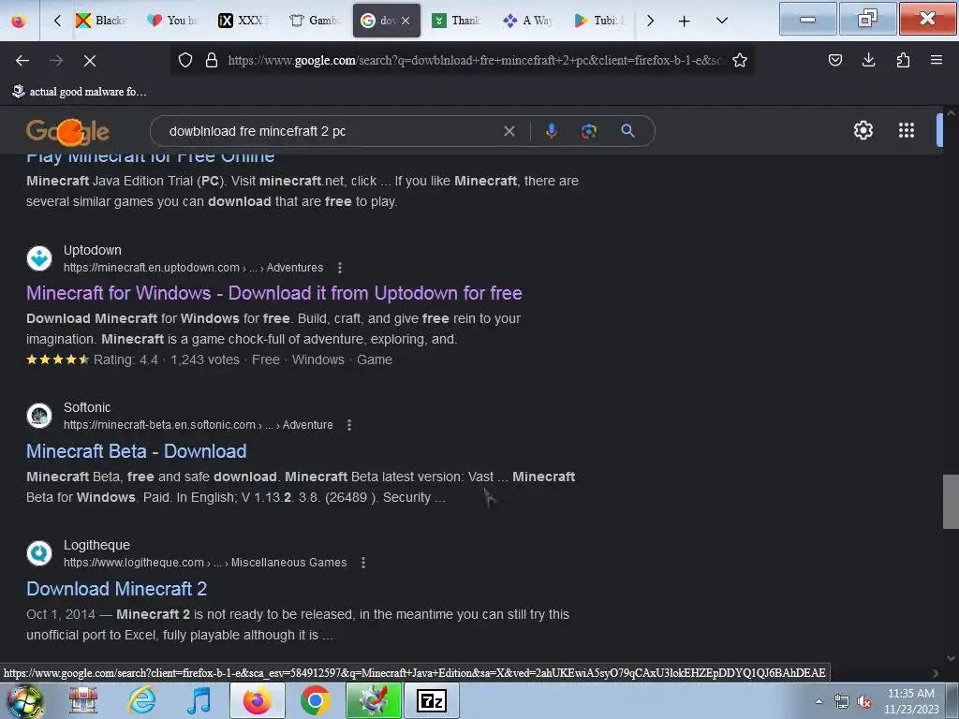
Task: Switch to the You h tab
Action: [x=172, y=21]
